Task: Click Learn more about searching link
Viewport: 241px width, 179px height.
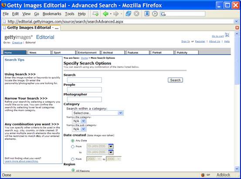Action: coord(21,161)
